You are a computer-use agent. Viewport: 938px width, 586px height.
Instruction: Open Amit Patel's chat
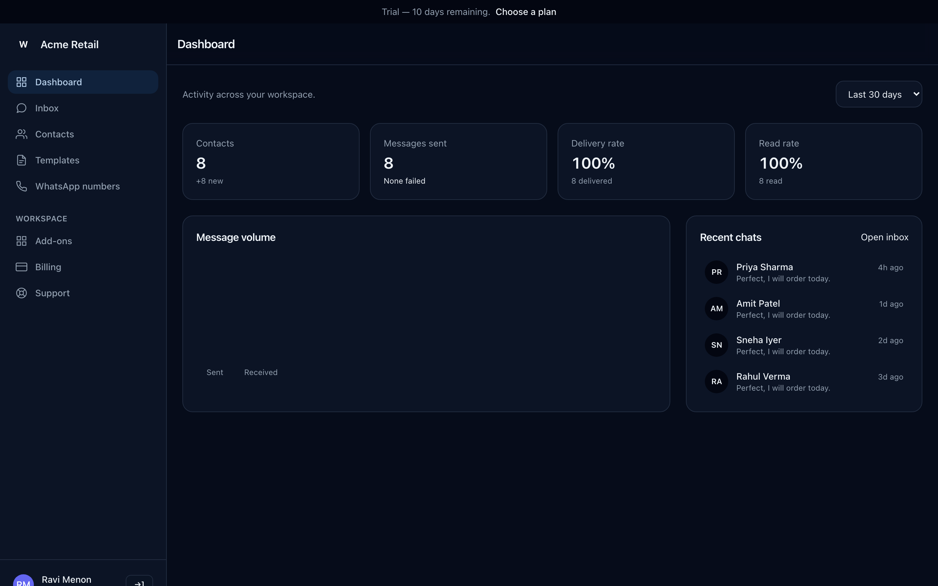[x=804, y=309]
